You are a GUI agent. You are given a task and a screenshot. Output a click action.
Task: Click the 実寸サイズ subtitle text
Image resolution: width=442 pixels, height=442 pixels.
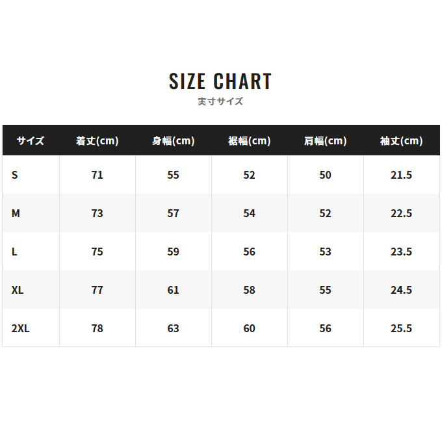point(220,101)
